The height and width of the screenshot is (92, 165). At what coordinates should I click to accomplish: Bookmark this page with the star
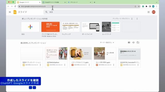tap(139, 6)
